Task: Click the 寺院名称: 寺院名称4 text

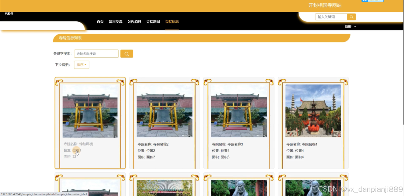Action: point(302,144)
